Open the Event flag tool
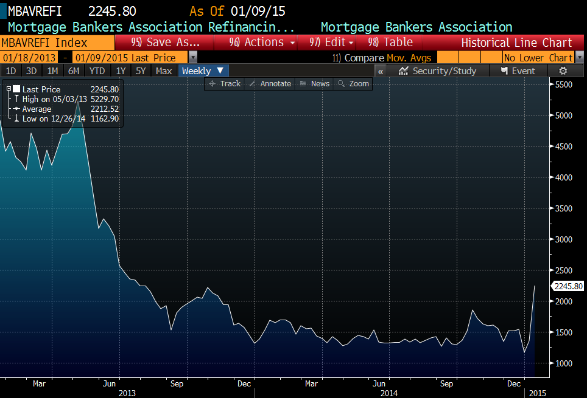Image resolution: width=587 pixels, height=398 pixels. (518, 71)
